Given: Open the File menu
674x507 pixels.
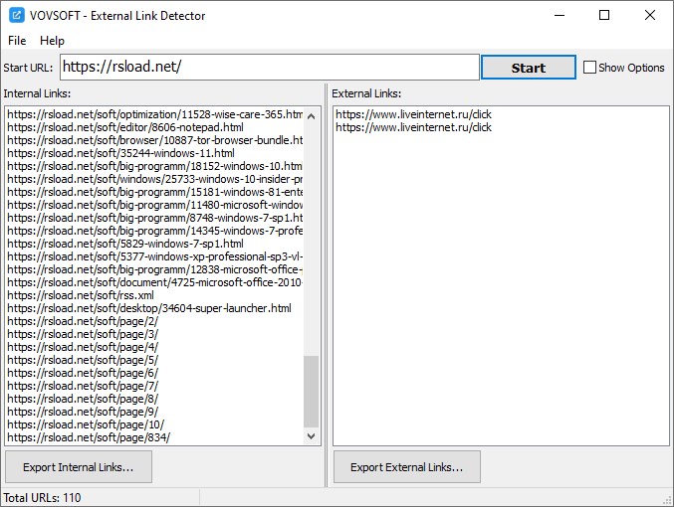Looking at the screenshot, I should (17, 41).
